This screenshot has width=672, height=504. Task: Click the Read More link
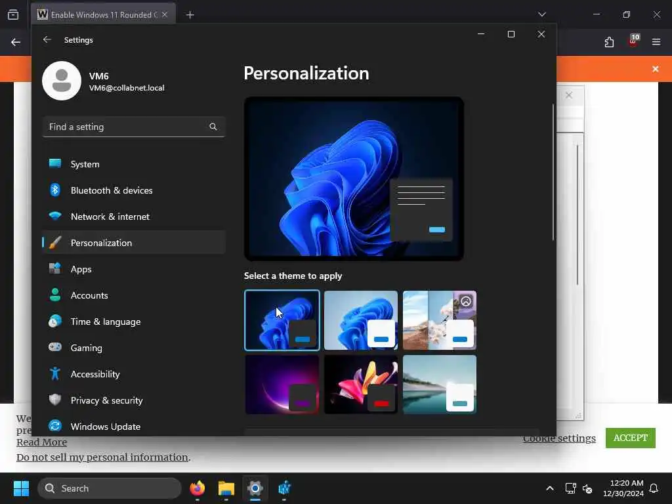point(41,442)
